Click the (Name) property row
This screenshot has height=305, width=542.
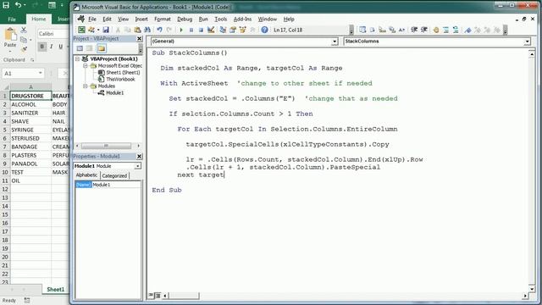pyautogui.click(x=108, y=185)
